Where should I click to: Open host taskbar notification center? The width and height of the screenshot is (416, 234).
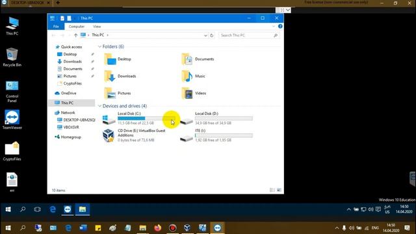[x=407, y=228]
